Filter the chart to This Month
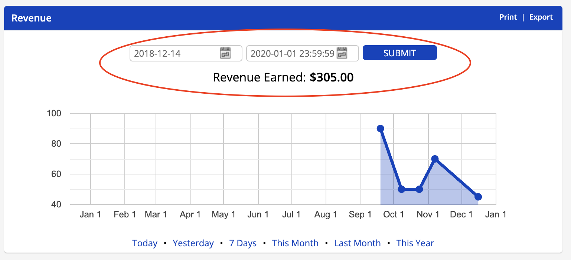The height and width of the screenshot is (260, 571). [x=295, y=243]
